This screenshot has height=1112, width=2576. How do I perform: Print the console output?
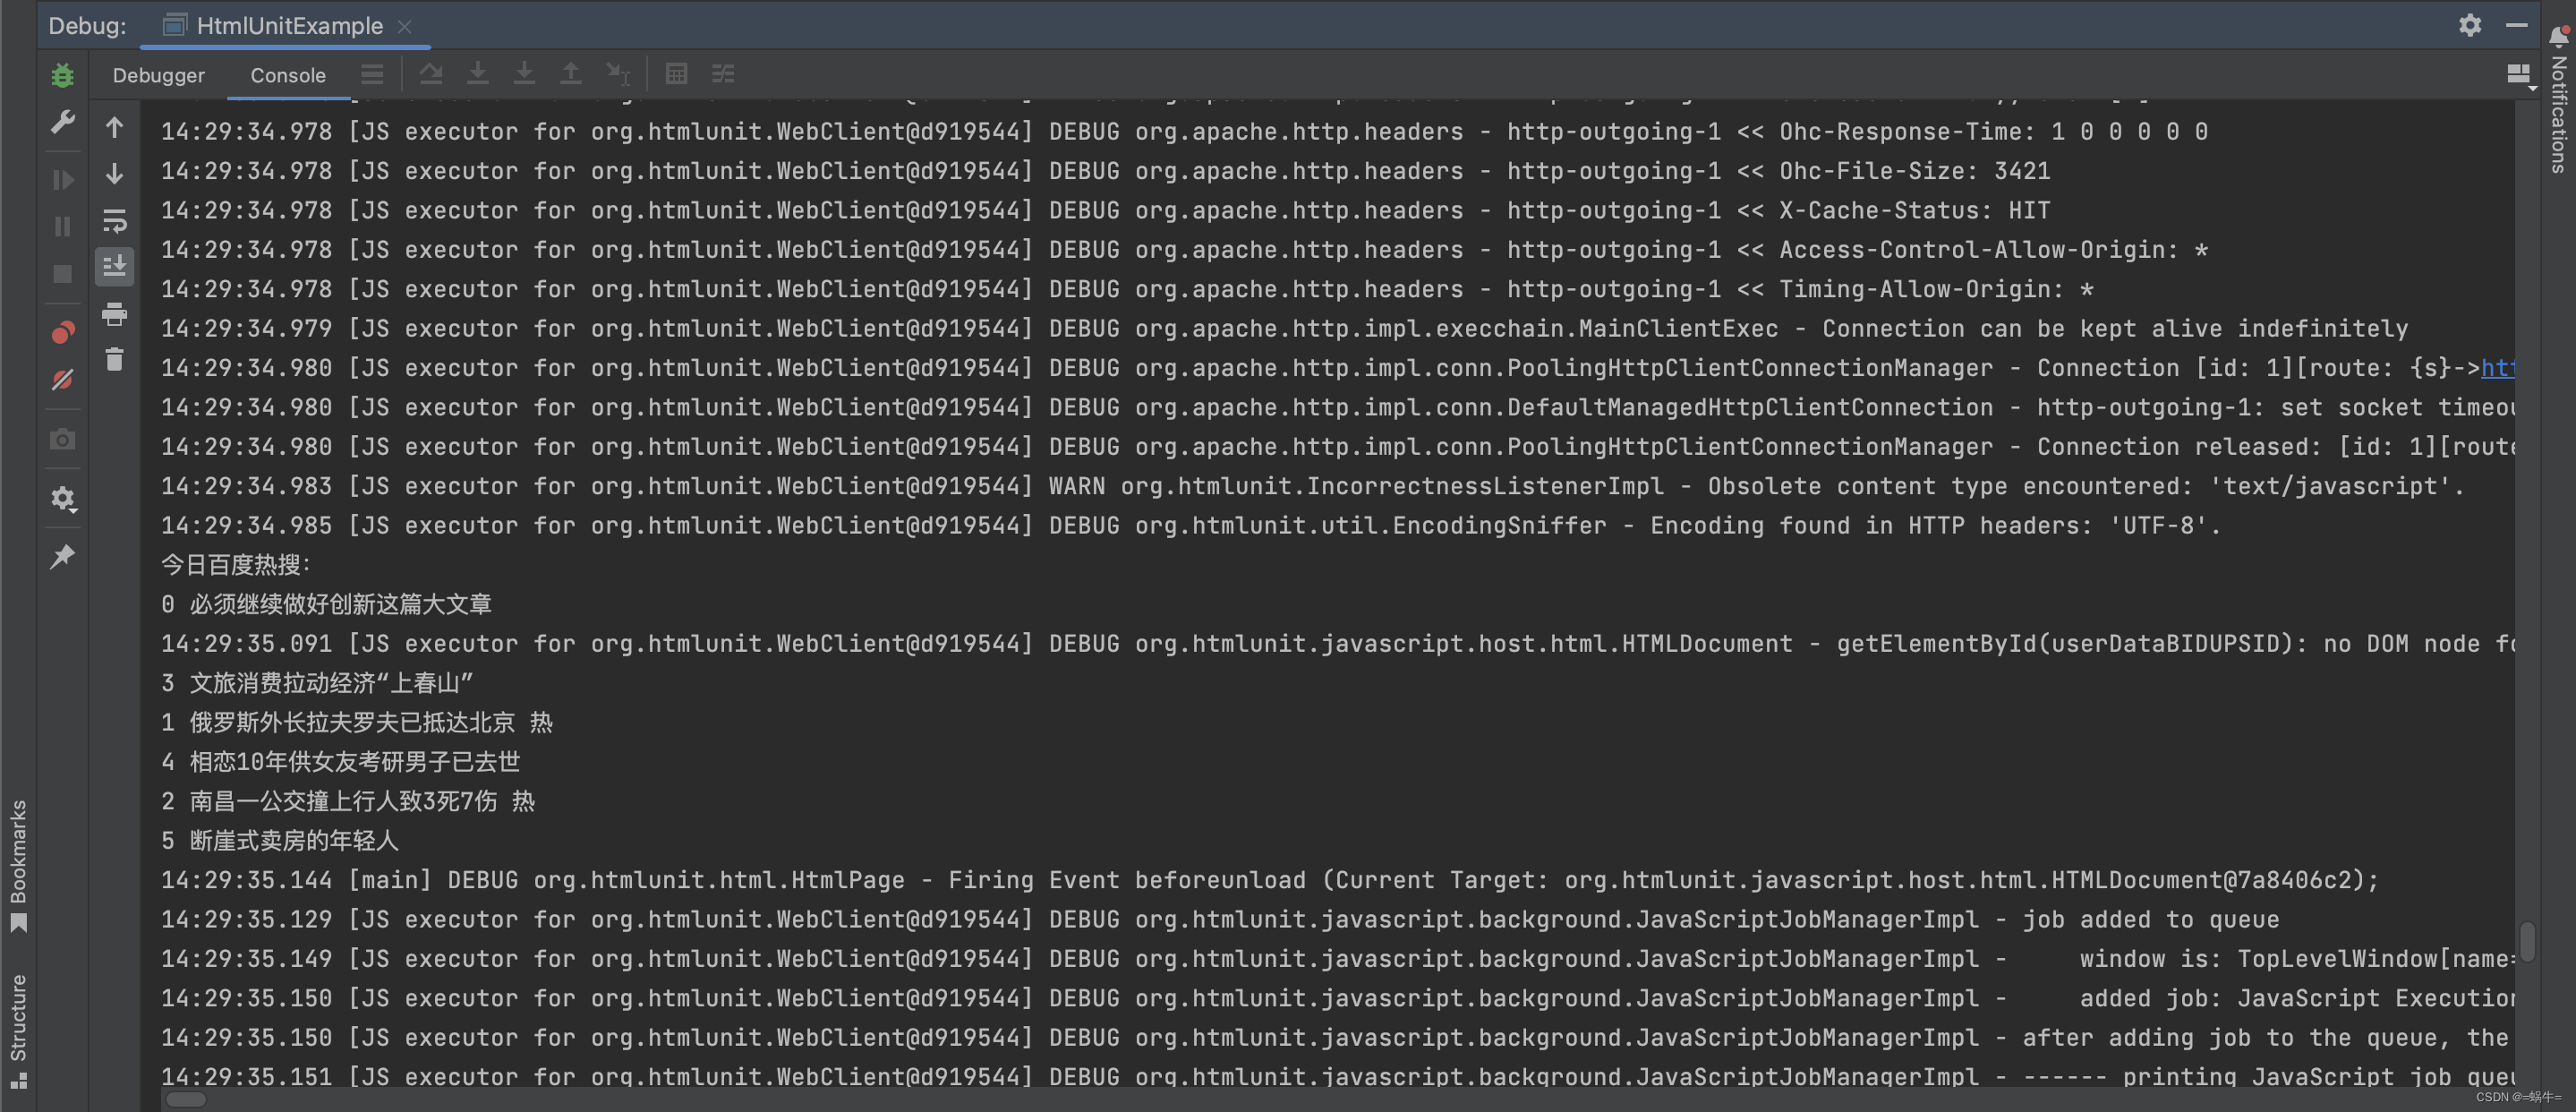(x=115, y=314)
